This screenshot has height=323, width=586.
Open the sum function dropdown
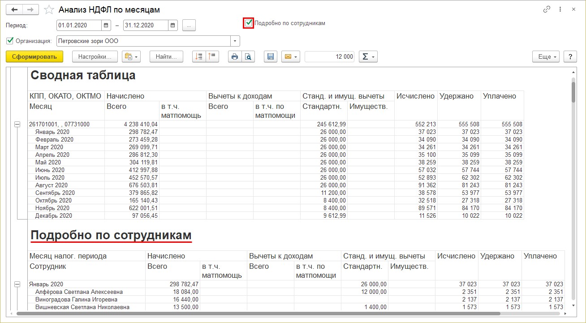tap(368, 56)
